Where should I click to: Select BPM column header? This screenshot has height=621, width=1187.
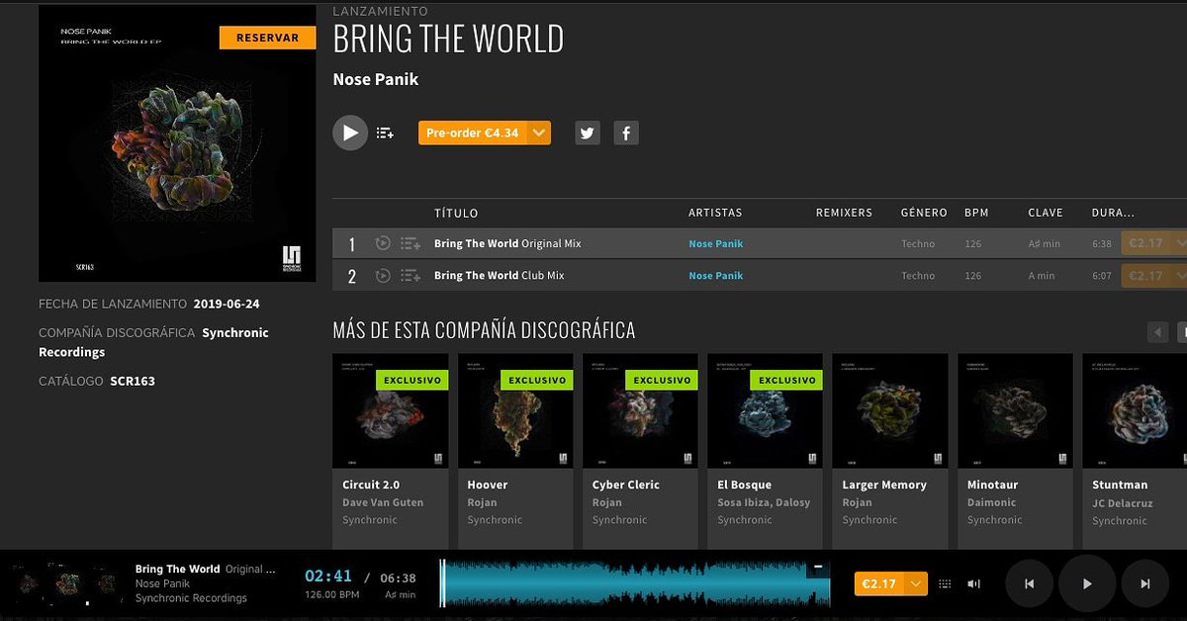coord(976,213)
